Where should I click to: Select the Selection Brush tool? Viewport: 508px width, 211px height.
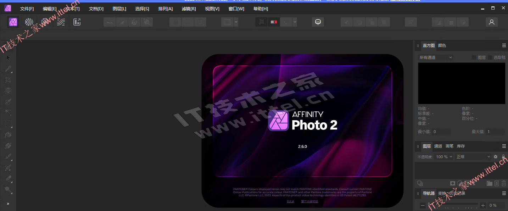(8, 102)
